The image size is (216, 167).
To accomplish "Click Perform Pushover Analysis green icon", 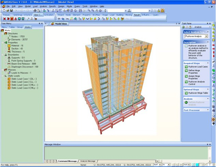I will (186, 102).
